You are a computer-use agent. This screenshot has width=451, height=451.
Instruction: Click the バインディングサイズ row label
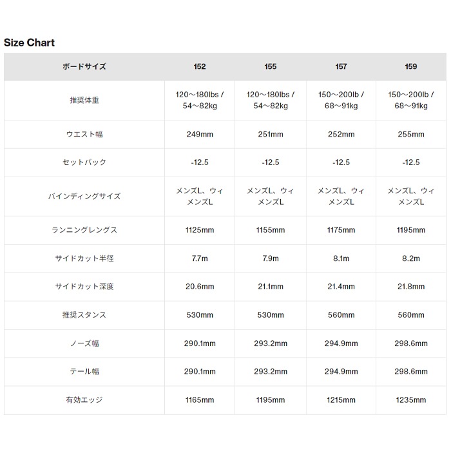[x=84, y=196]
